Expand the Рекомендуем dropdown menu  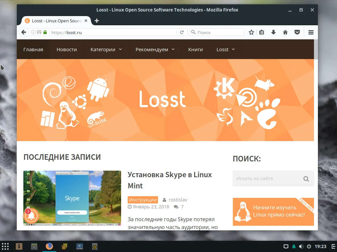(155, 50)
